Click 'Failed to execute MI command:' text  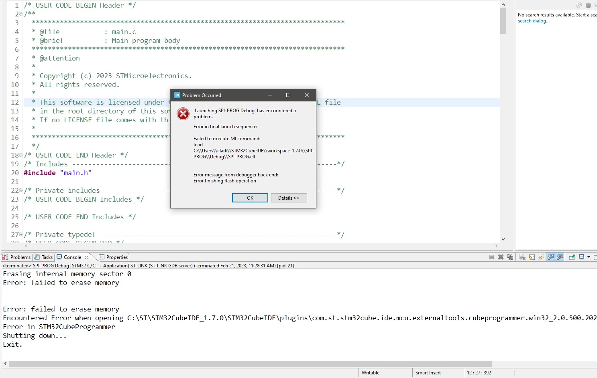pyautogui.click(x=227, y=139)
